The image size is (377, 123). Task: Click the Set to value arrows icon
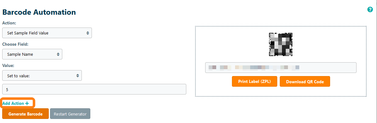[78, 75]
